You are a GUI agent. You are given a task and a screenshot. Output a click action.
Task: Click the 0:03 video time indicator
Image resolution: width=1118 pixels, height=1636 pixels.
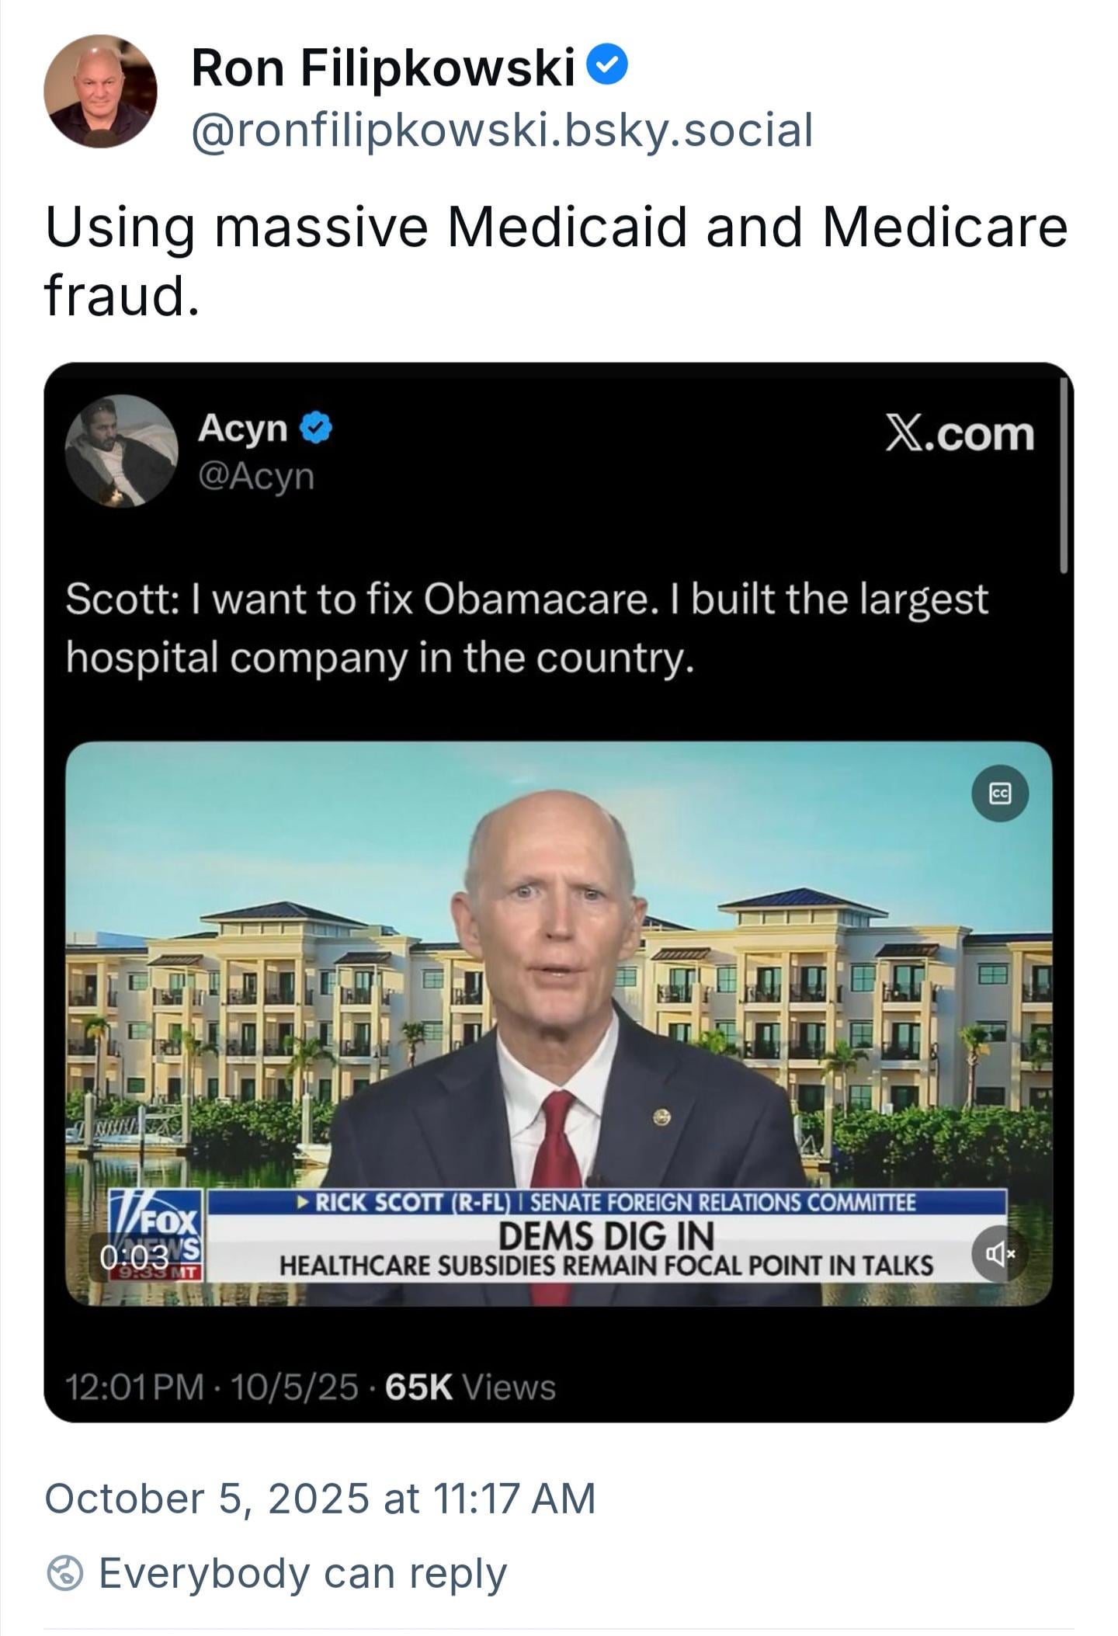134,1256
